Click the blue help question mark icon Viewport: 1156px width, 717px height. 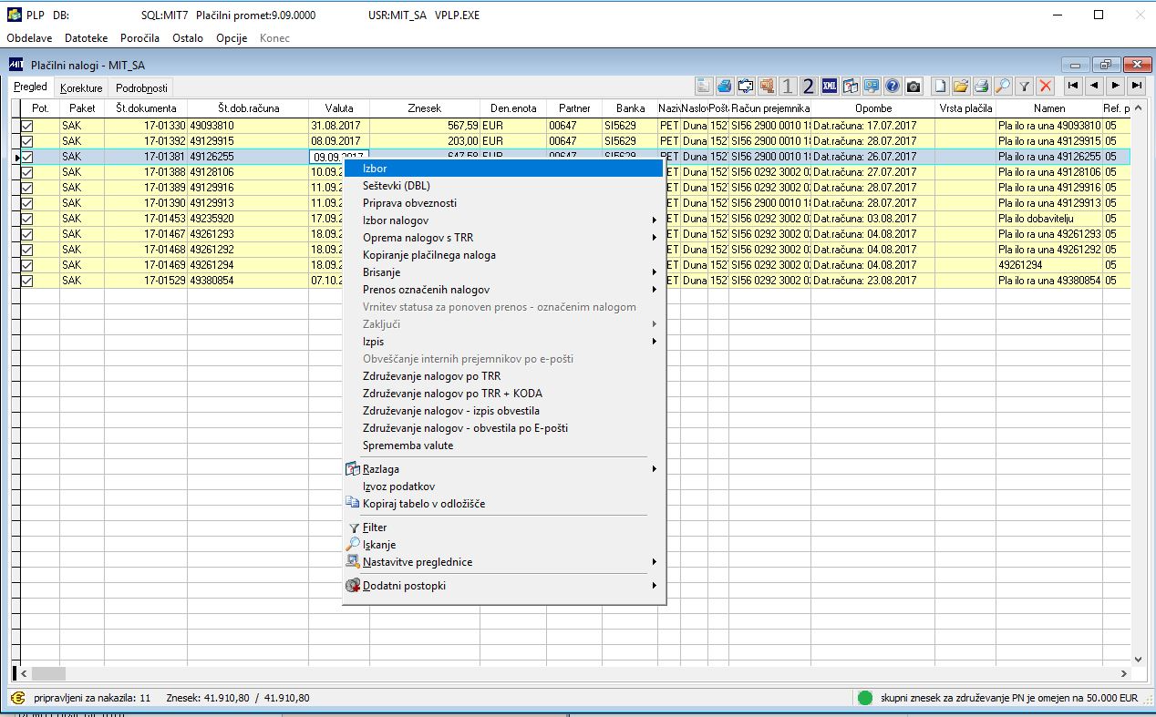click(x=893, y=87)
